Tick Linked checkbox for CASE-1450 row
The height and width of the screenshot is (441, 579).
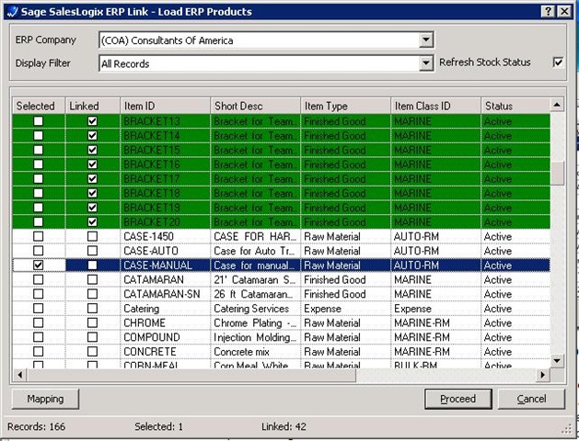(x=92, y=237)
